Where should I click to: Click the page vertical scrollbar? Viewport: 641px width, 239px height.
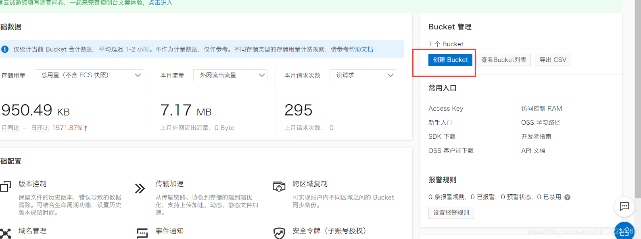[x=638, y=99]
